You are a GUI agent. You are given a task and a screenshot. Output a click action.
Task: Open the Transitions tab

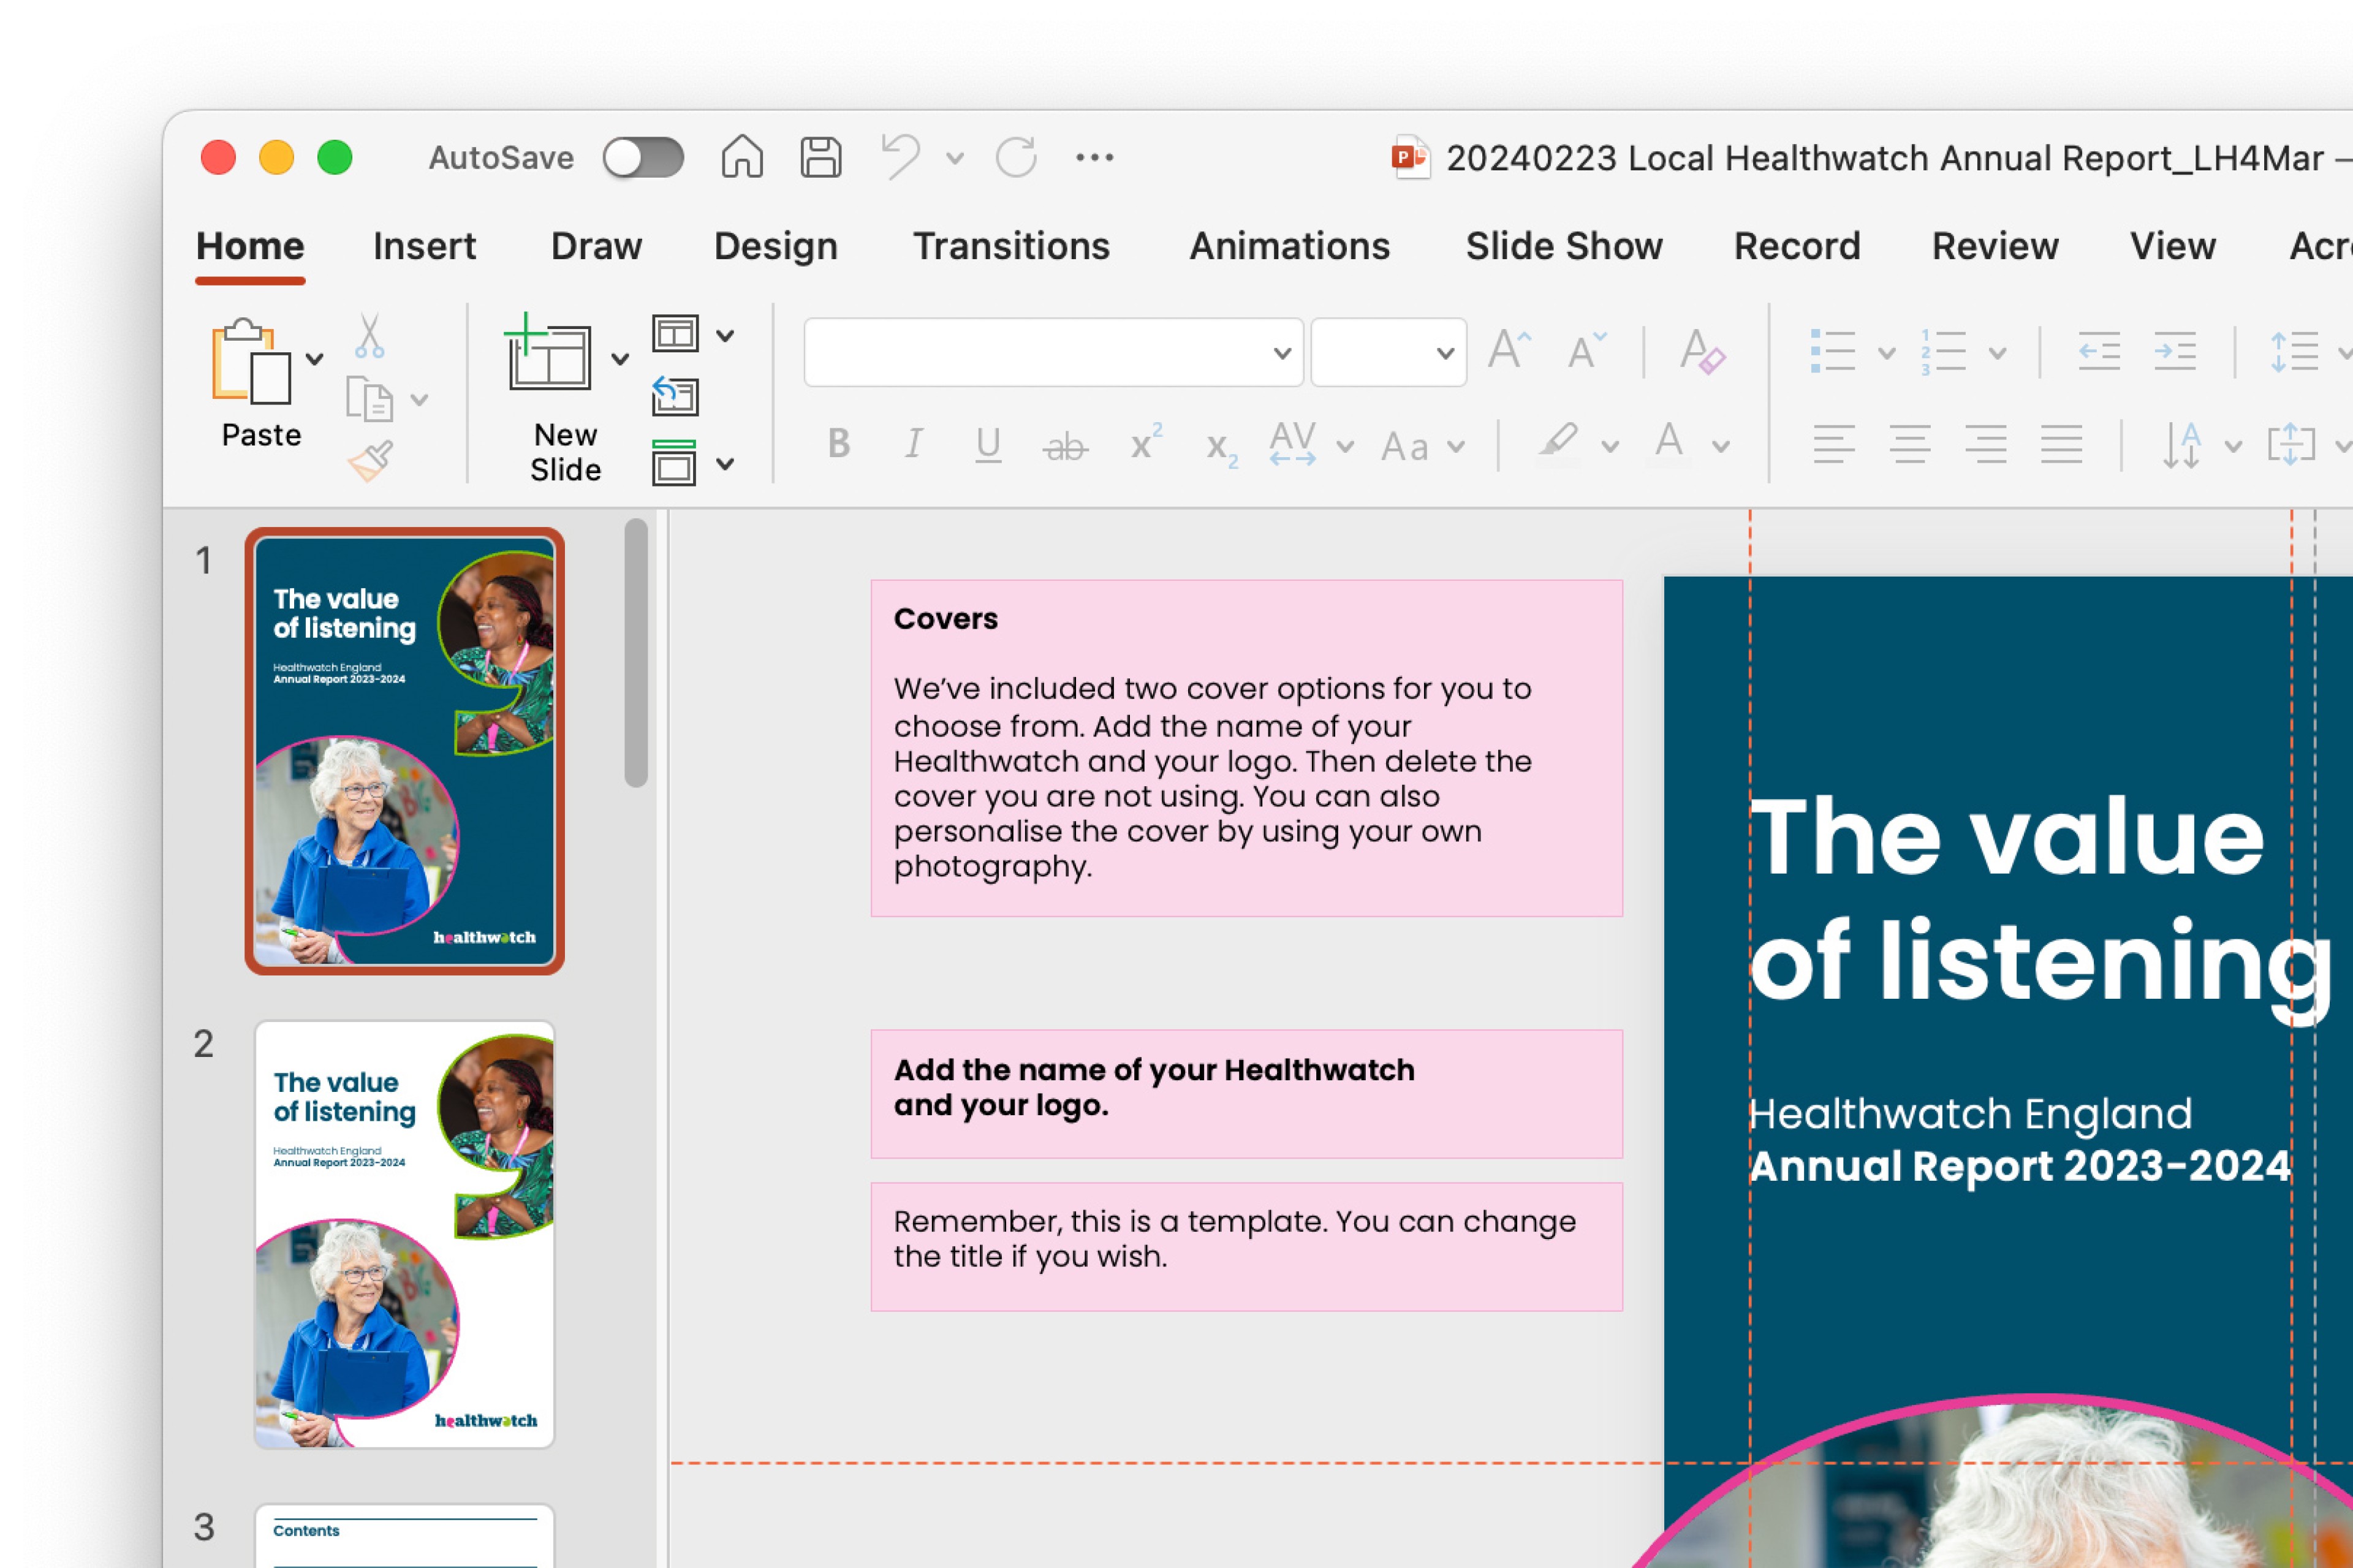click(x=1011, y=247)
